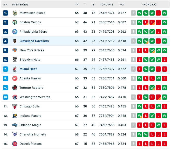
Task: Open the Brooklyn Nets team page
Action: [30, 60]
